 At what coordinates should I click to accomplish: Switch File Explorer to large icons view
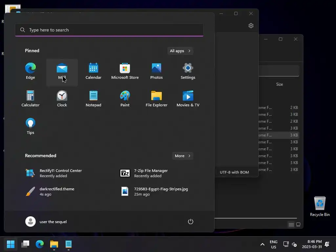coord(298,224)
